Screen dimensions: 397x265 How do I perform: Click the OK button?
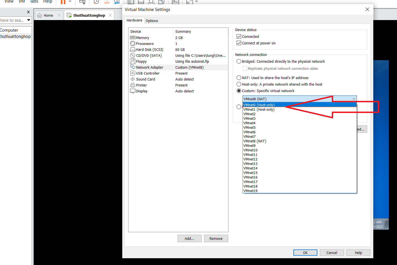[x=305, y=253]
